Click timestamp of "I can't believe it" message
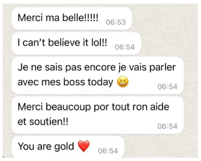 click(125, 47)
